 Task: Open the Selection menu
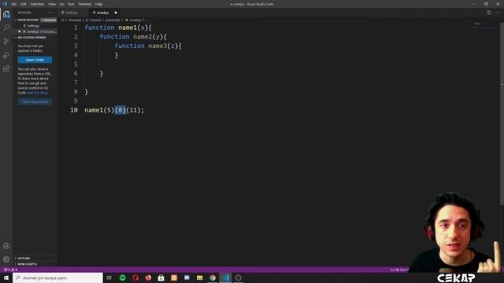coord(37,4)
